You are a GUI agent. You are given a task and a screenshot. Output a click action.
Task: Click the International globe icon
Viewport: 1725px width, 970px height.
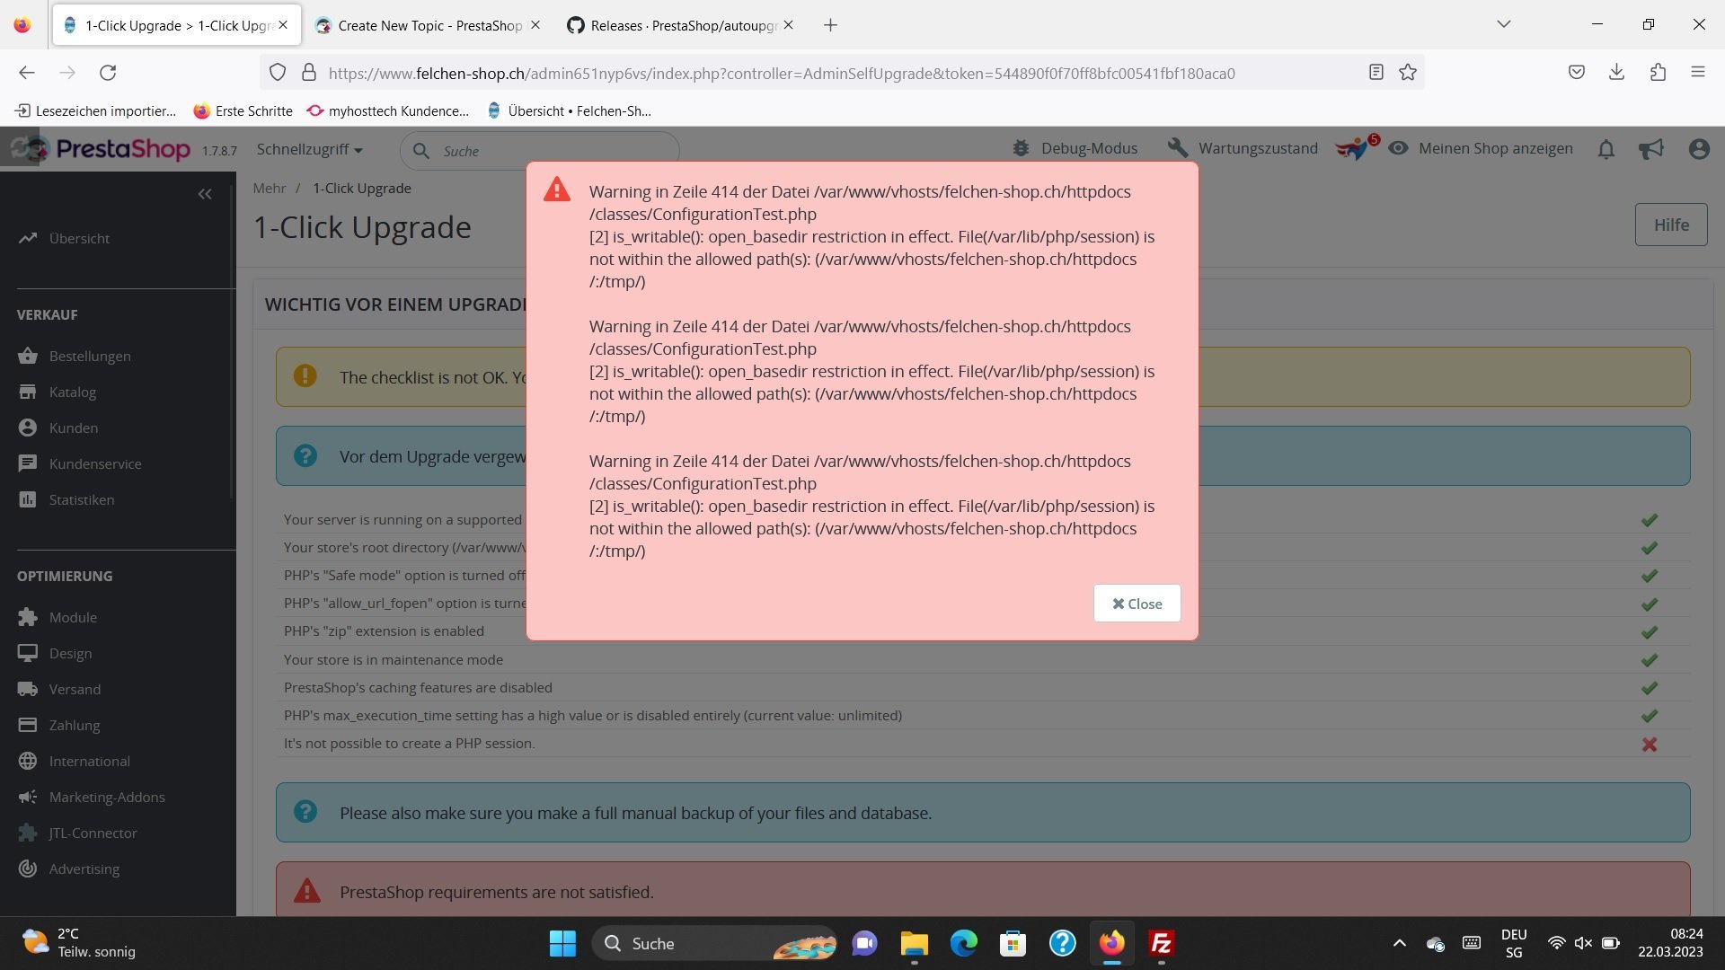pos(28,761)
